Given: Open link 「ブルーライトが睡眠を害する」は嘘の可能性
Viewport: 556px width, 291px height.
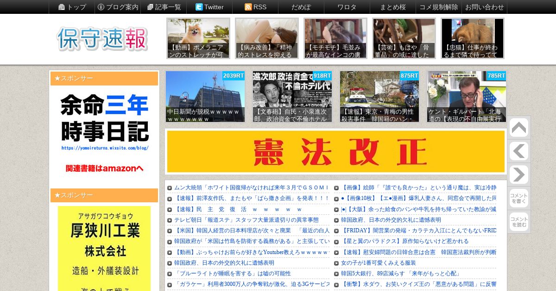Looking at the screenshot, I should tap(233, 273).
